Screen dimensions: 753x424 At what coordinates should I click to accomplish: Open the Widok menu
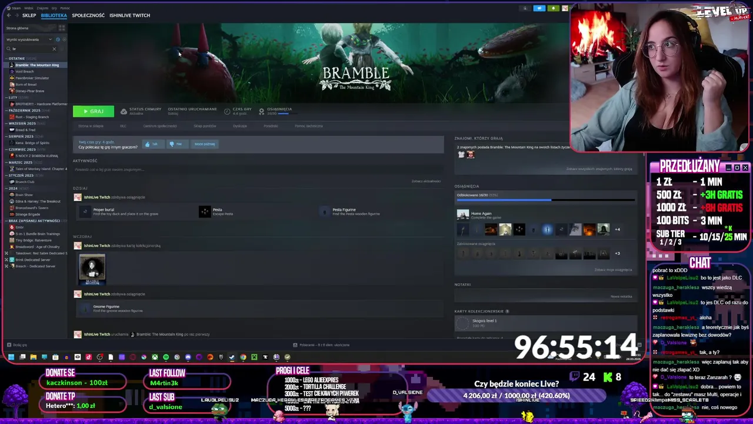click(28, 8)
